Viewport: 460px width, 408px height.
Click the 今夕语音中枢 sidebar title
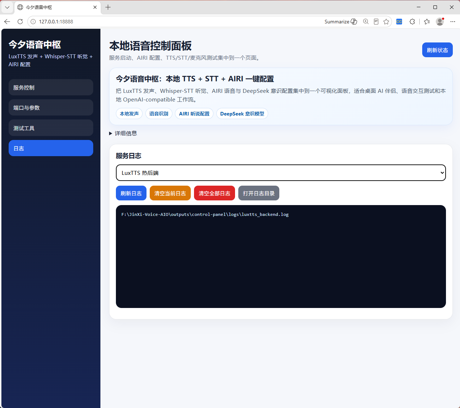pos(35,45)
